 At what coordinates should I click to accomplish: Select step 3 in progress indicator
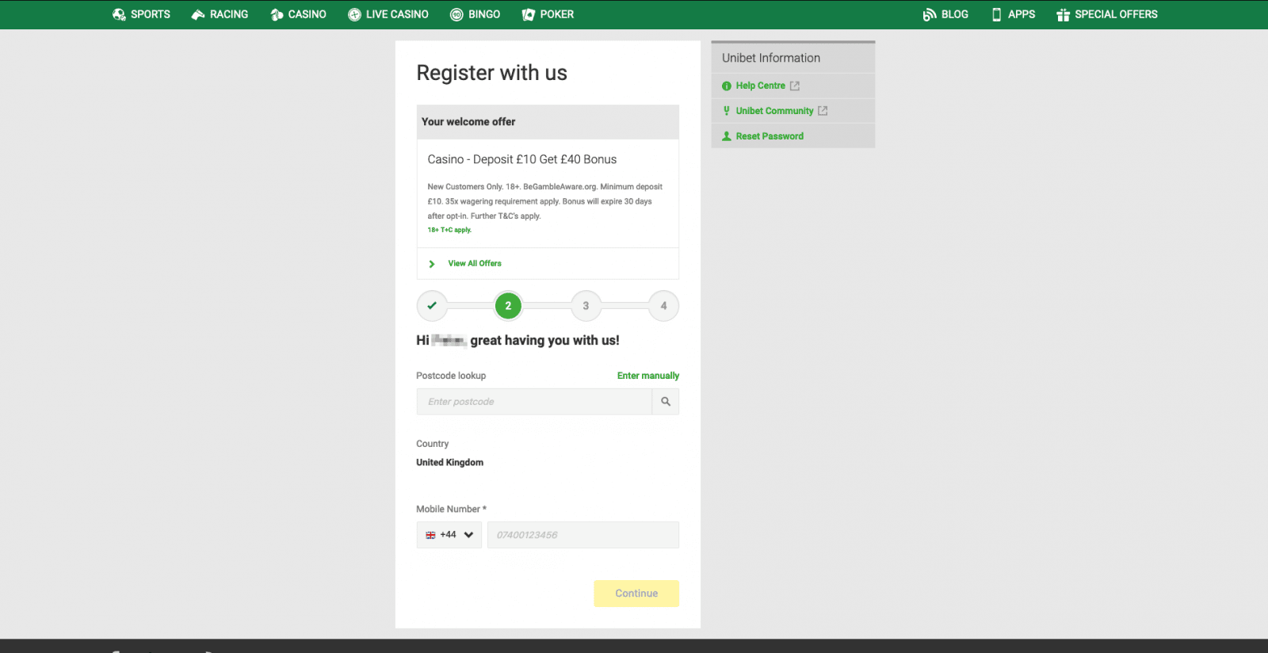tap(586, 306)
